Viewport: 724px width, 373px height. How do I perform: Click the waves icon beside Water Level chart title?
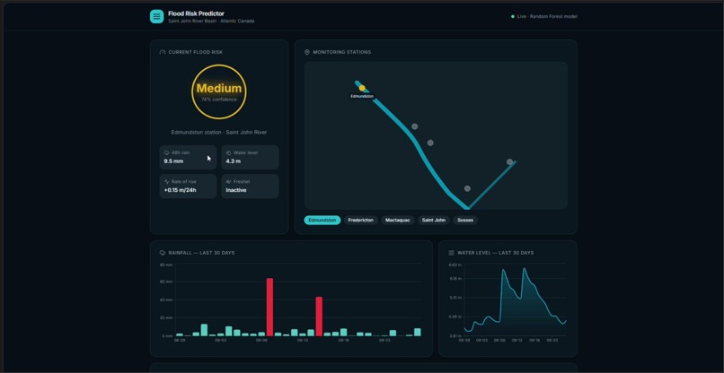[452, 253]
